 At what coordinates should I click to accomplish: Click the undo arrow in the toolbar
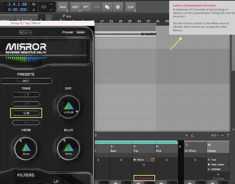point(86,7)
